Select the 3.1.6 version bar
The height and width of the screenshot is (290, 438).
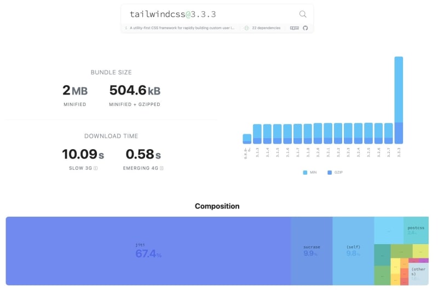pos(287,134)
